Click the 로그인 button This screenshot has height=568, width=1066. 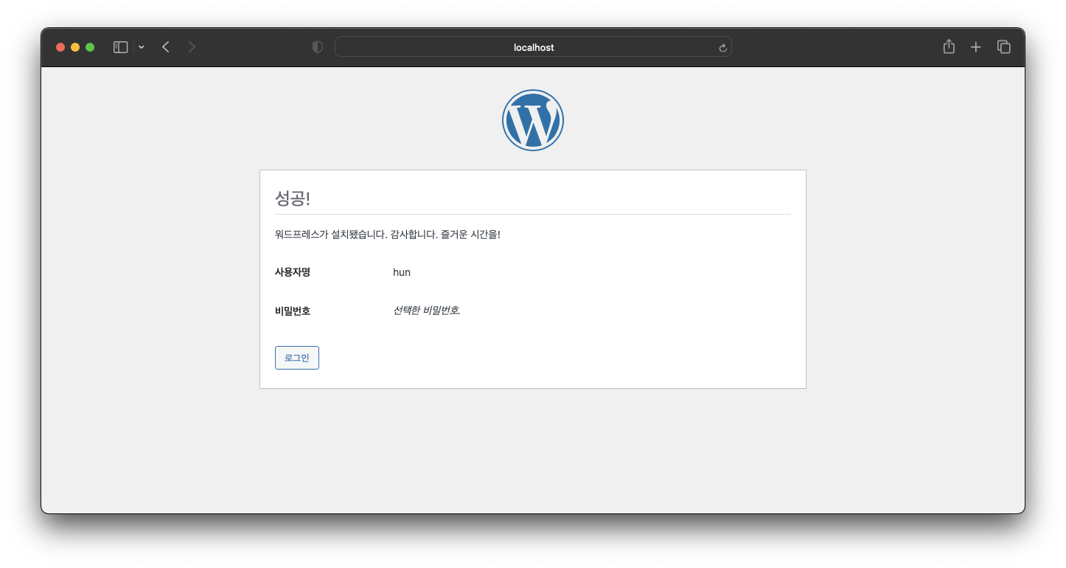coord(297,358)
